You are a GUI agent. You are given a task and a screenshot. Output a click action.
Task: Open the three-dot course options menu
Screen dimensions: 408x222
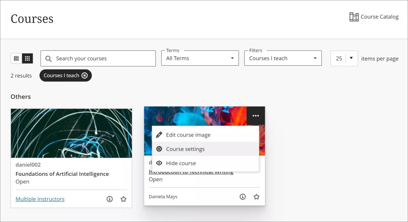tap(256, 116)
